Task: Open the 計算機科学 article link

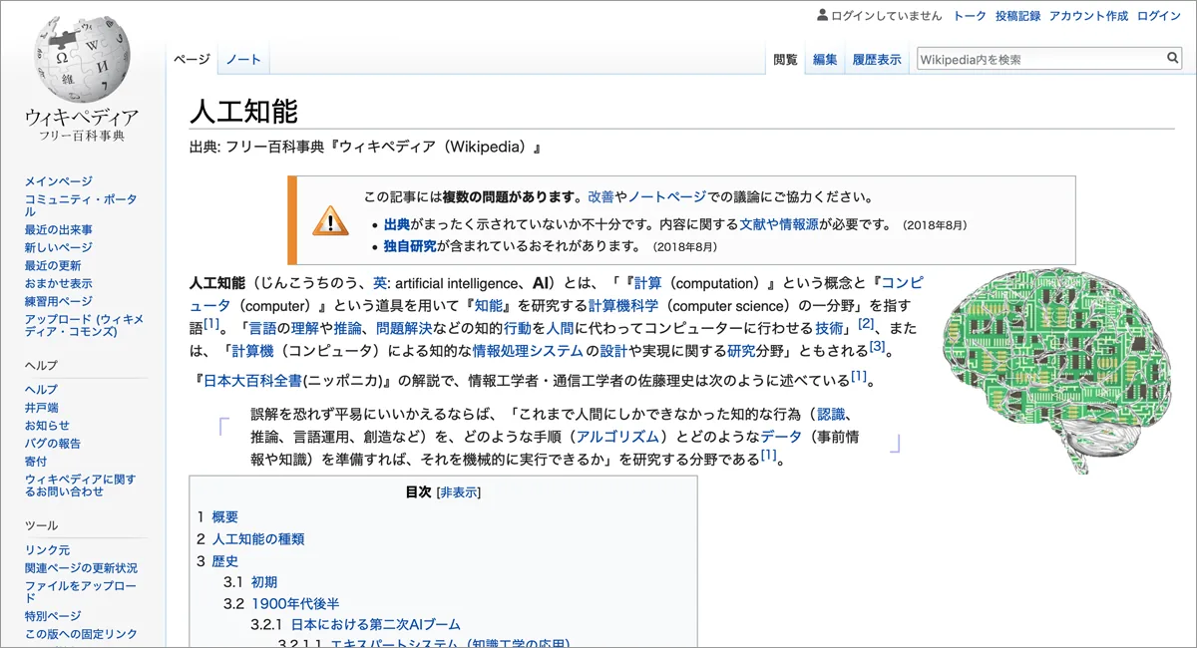Action: (x=623, y=305)
